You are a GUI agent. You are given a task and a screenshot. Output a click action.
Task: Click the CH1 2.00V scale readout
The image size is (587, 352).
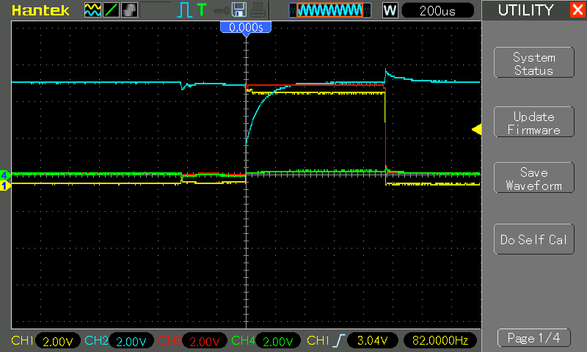pyautogui.click(x=58, y=341)
